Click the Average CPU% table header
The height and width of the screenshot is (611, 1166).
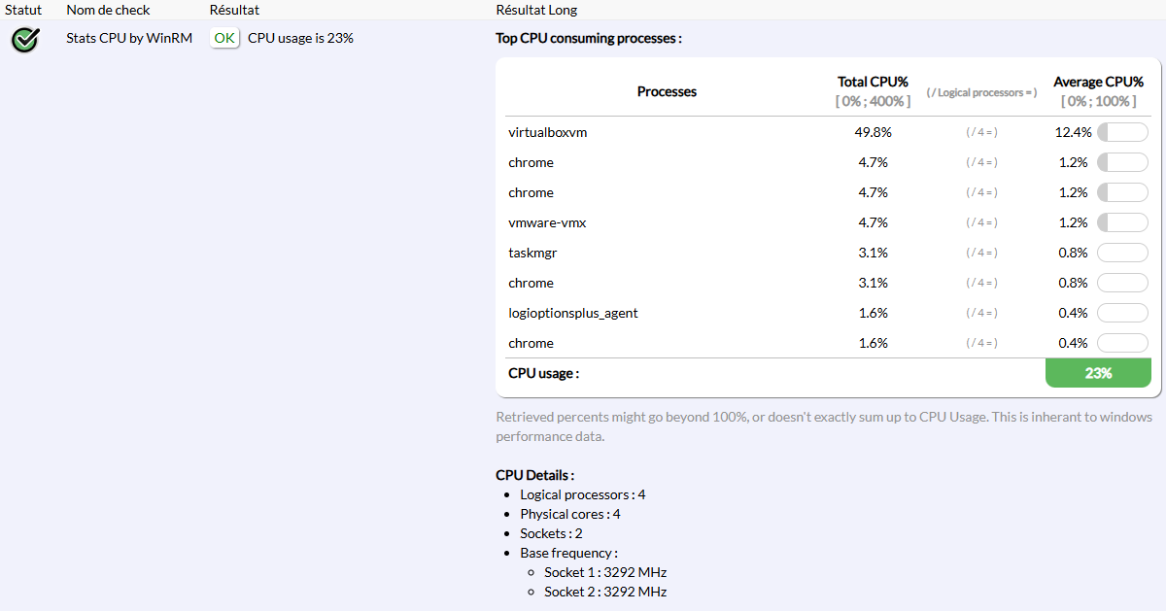point(1097,83)
